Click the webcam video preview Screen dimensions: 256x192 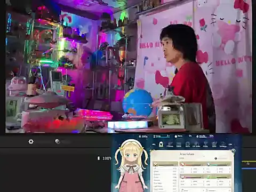[x=129, y=66]
